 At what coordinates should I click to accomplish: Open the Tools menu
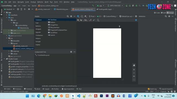click(56, 2)
